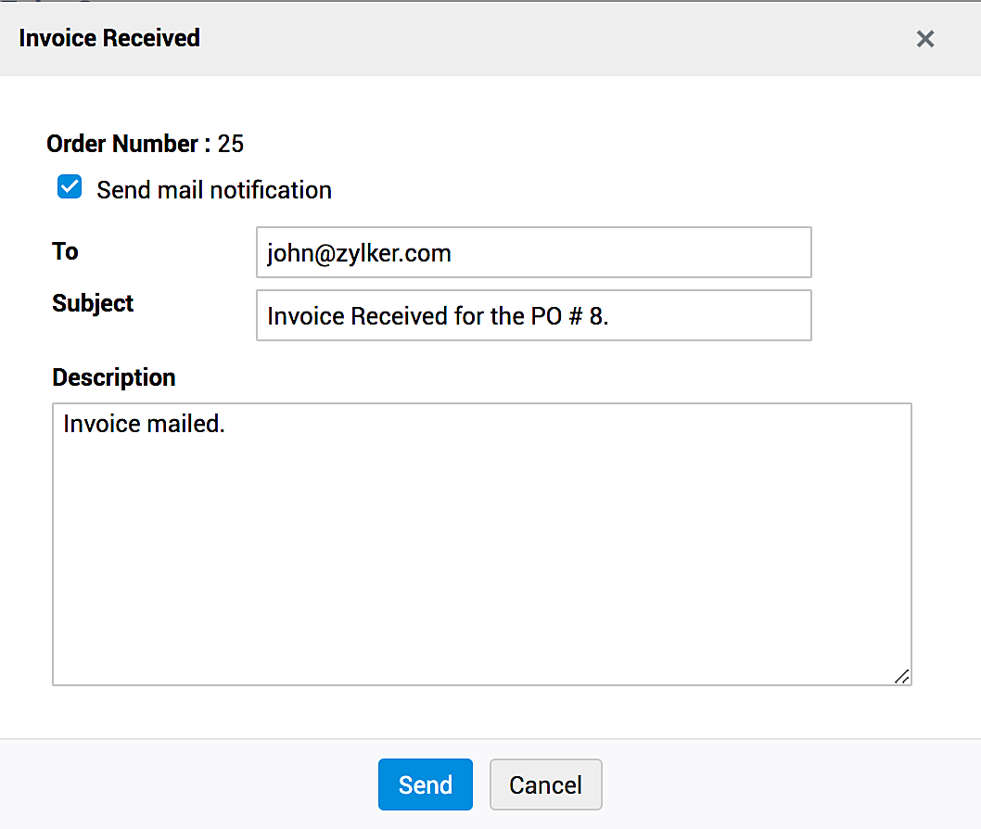Image resolution: width=981 pixels, height=829 pixels.
Task: Click the order number value 25
Action: point(231,145)
